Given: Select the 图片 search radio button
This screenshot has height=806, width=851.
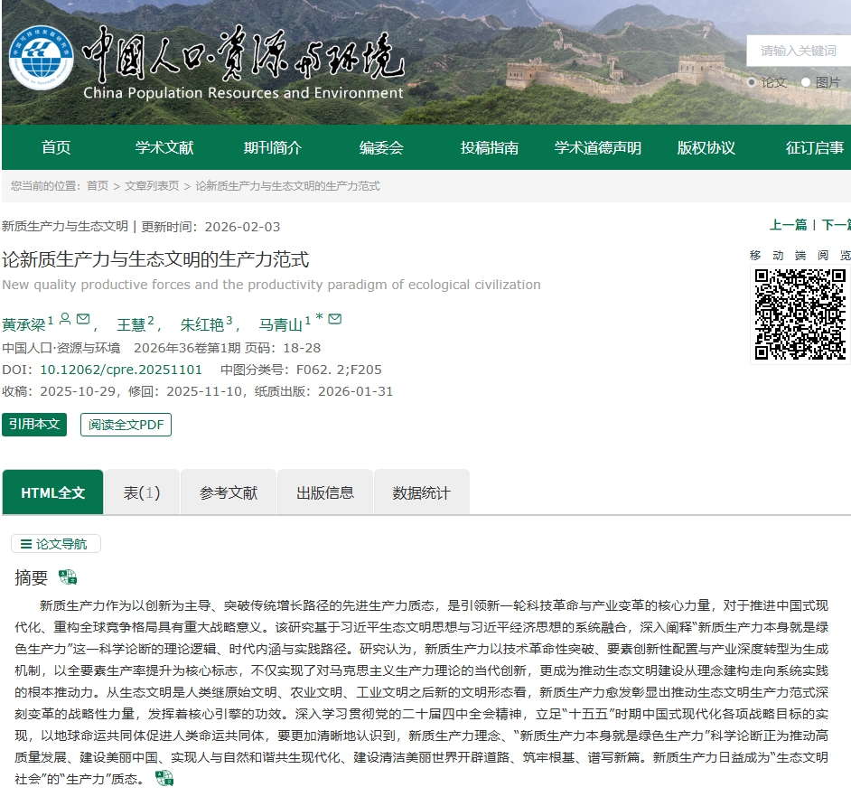Looking at the screenshot, I should (x=806, y=82).
